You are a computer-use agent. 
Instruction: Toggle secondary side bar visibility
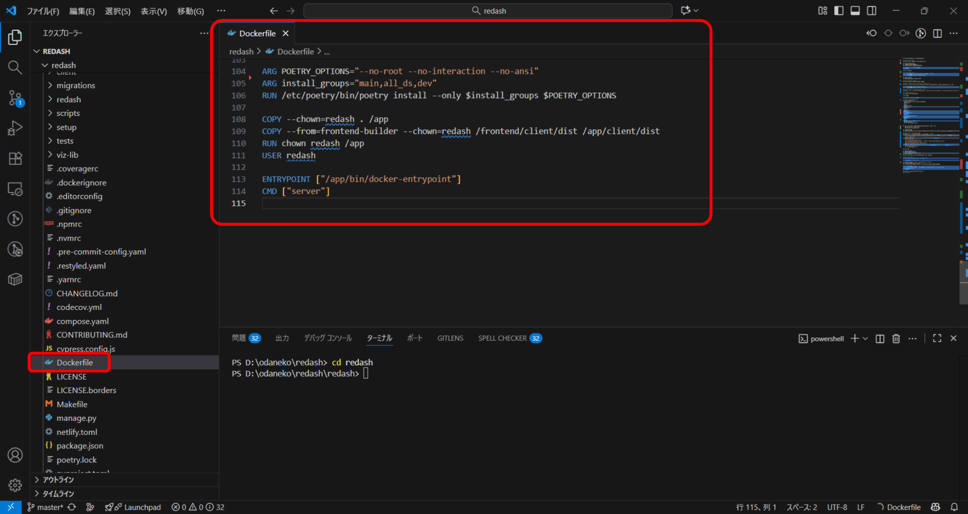point(871,10)
